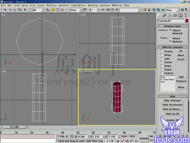This screenshot has width=190, height=143.
Task: Restrict transform to the X axis
Action: point(90,10)
